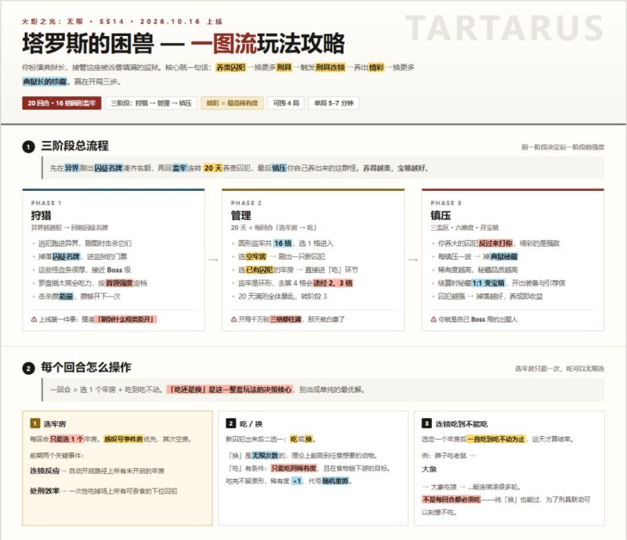Click the number 3 badge beside 连锁吃到不能吃
The image size is (627, 540).
[426, 423]
